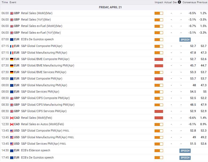Image resolution: width=208 pixels, height=162 pixels.
Task: Click the Previous column header
Action: (202, 2)
